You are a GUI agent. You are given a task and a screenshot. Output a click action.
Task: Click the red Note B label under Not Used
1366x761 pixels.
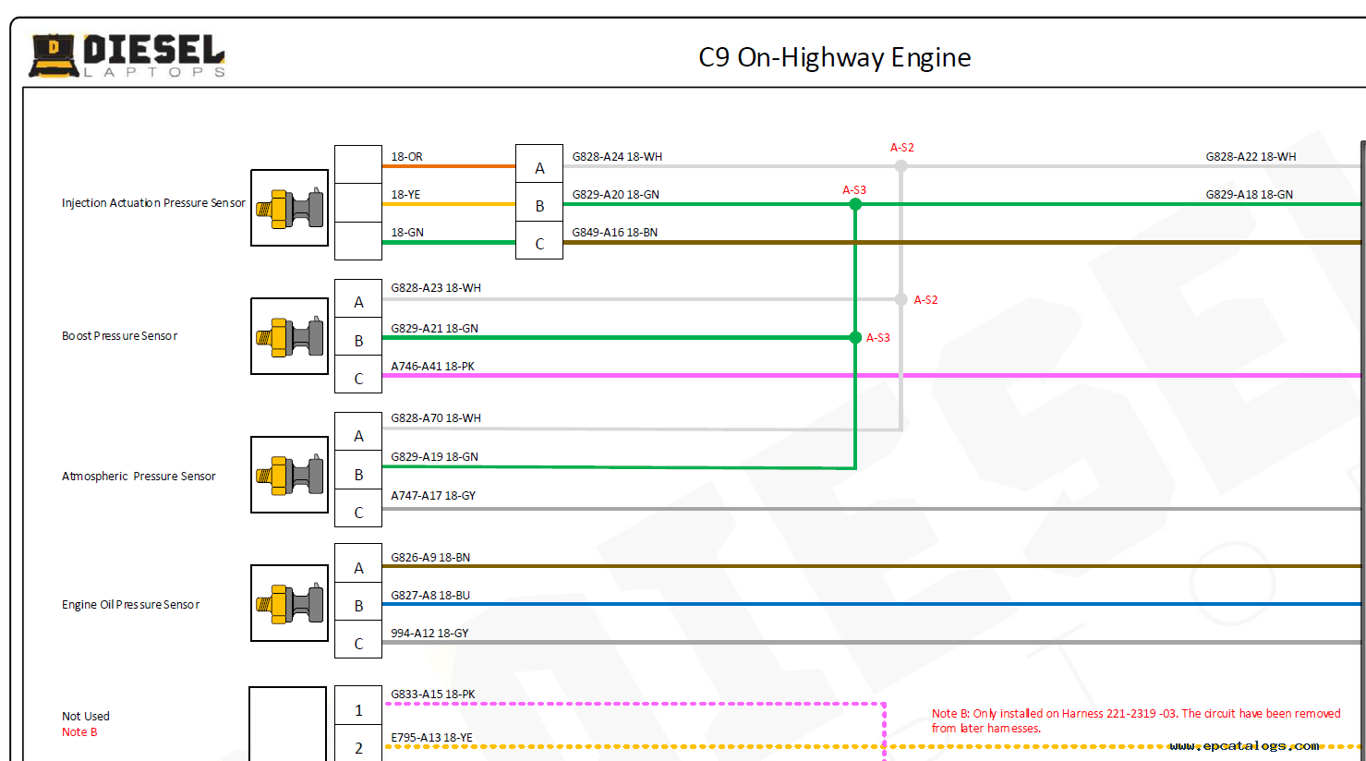(79, 732)
